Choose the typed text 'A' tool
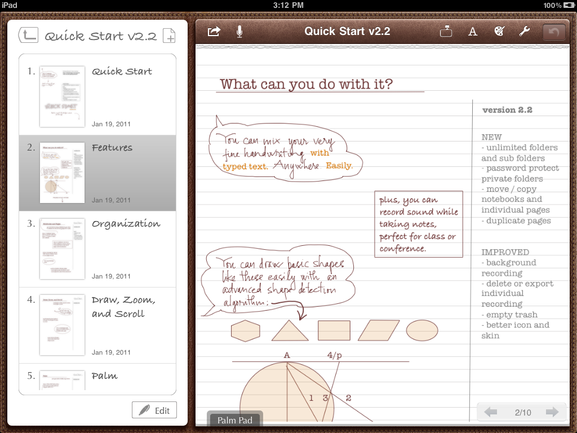The image size is (577, 433). pyautogui.click(x=473, y=32)
